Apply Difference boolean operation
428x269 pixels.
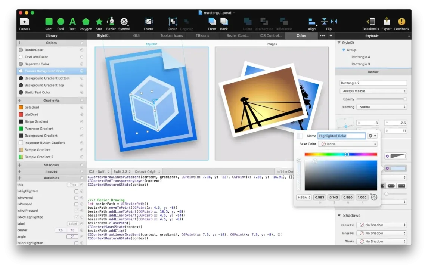pos(283,24)
